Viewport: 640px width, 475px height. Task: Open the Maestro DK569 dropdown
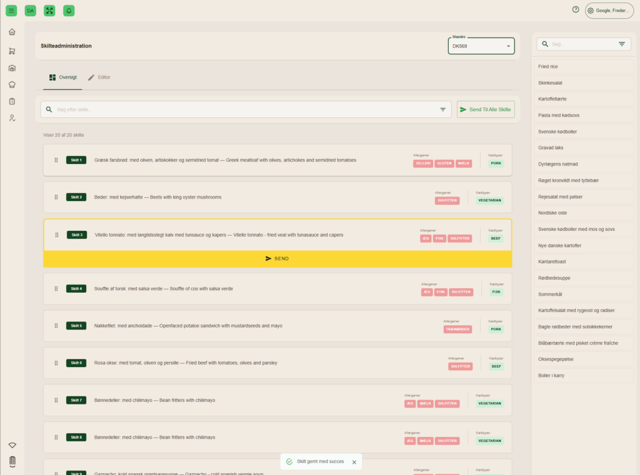coord(481,46)
